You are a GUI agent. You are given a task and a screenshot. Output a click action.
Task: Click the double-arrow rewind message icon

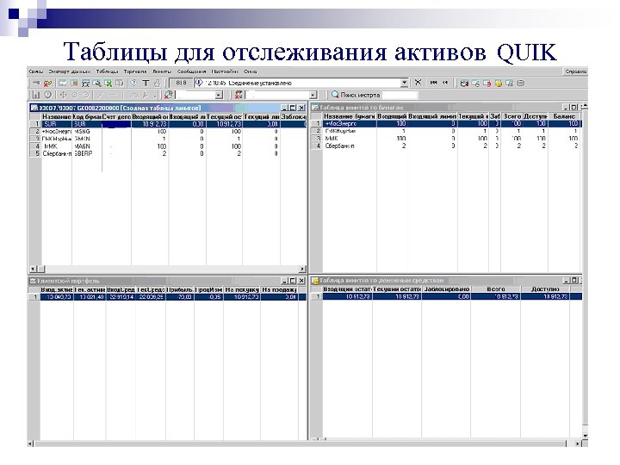[445, 83]
